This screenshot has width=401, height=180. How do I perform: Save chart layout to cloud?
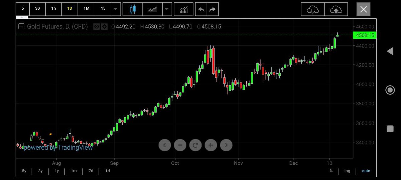point(336,9)
